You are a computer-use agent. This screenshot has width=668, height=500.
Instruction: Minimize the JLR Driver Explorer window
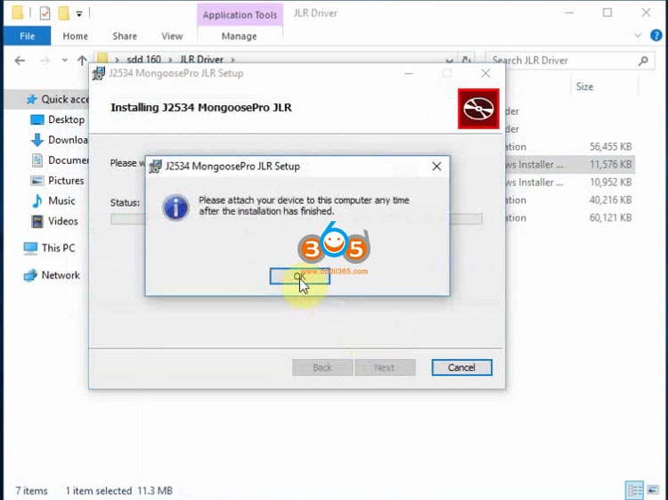point(569,12)
